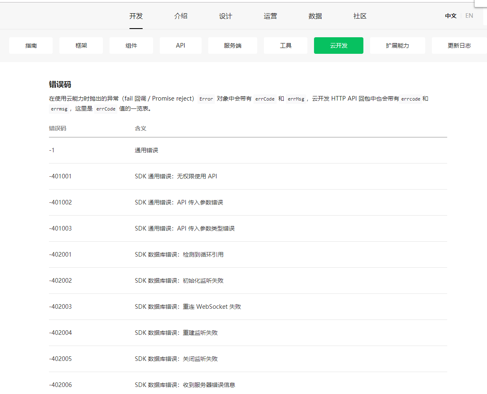This screenshot has height=394, width=487.
Task: Click the inline errCode tag after 会带有
Action: tap(265, 99)
